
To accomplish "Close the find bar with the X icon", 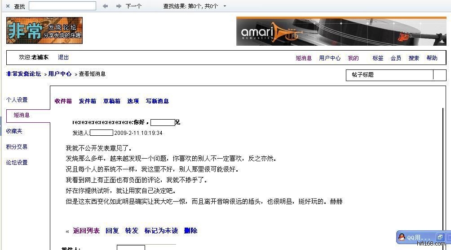I will (8, 6).
